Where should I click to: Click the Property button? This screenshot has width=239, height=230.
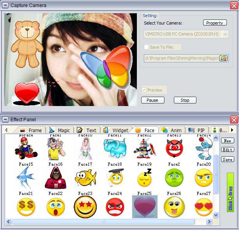(215, 23)
